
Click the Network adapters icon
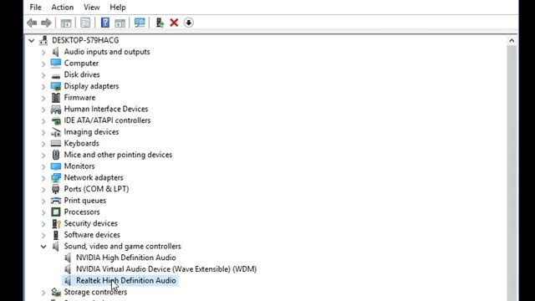point(56,177)
